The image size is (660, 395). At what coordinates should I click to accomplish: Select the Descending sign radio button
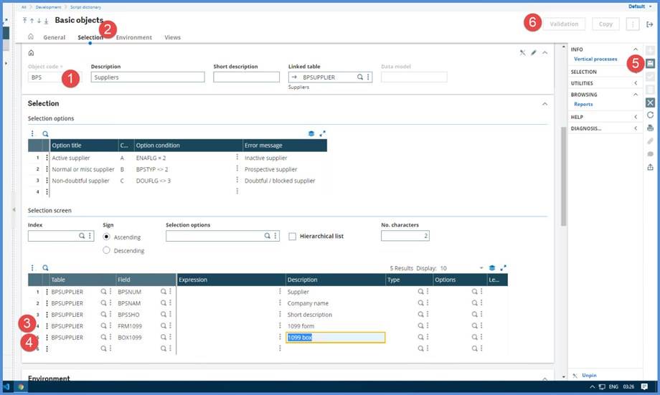click(106, 250)
